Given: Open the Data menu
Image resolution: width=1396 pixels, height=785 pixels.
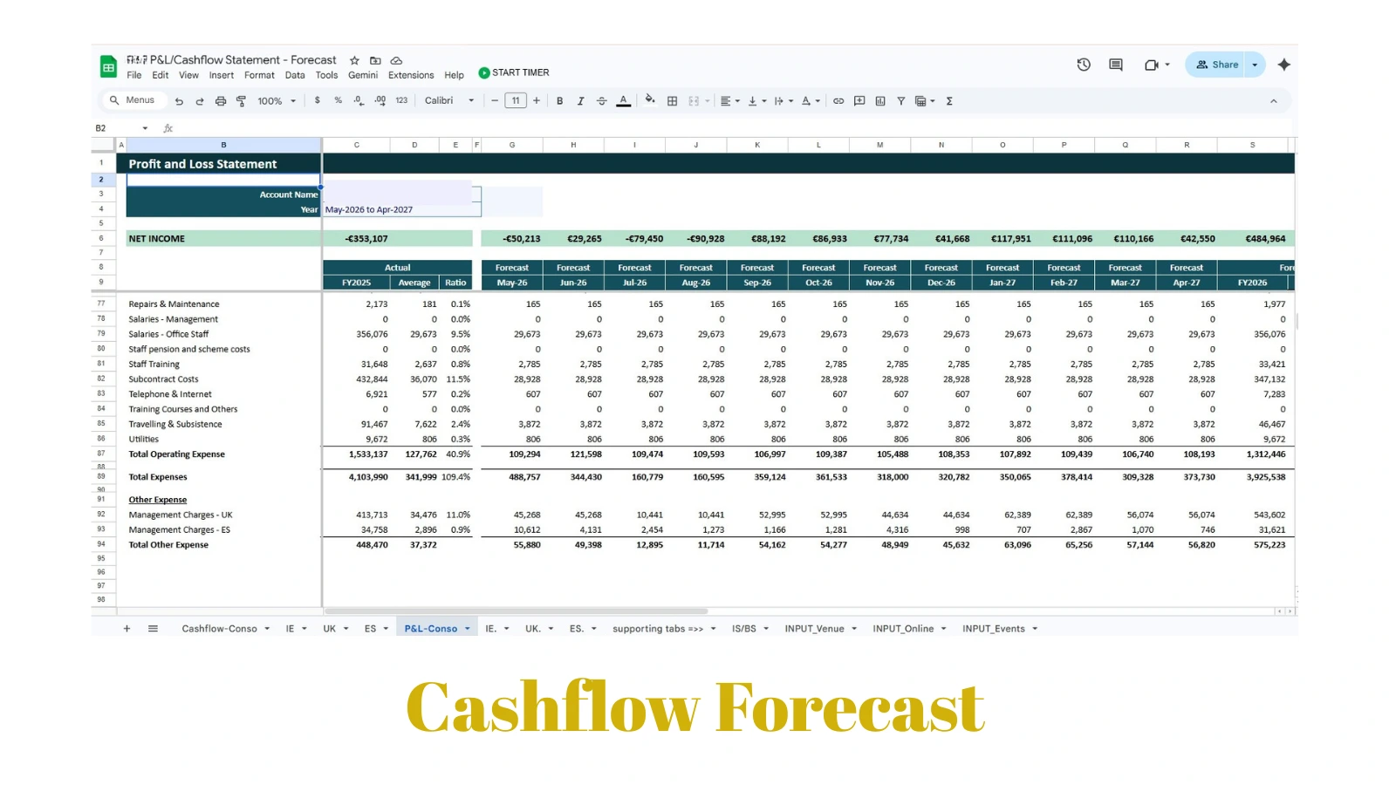Looking at the screenshot, I should coord(295,75).
